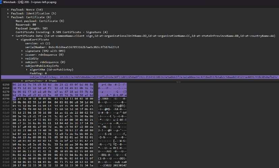Expand the subject: rdnSequence (0) node
This screenshot has width=279, height=168.
coord(22,62)
